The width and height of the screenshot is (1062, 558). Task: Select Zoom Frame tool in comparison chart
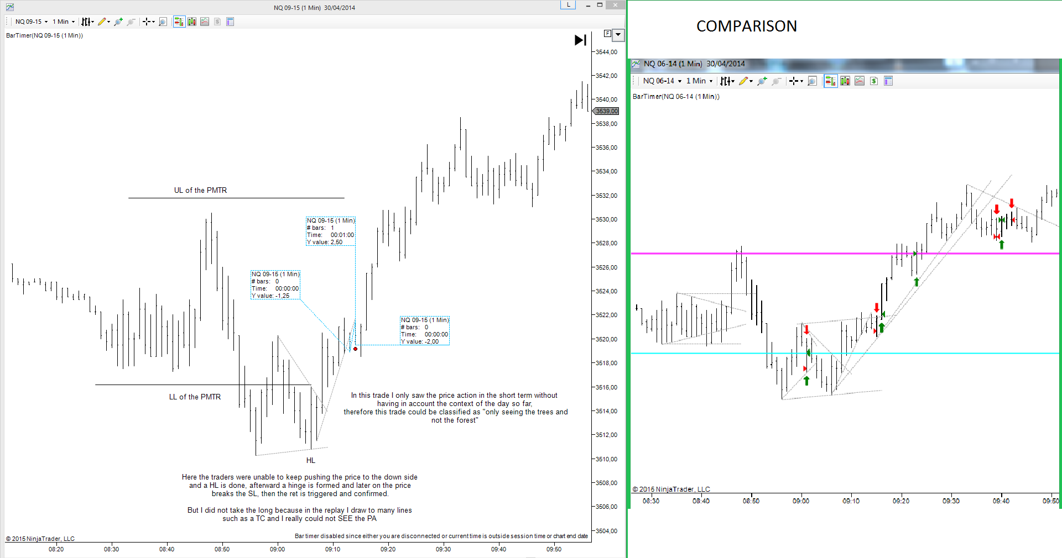812,81
